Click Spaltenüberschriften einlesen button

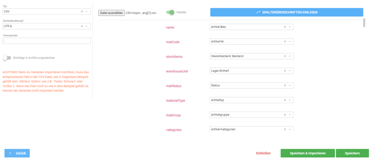287,12
